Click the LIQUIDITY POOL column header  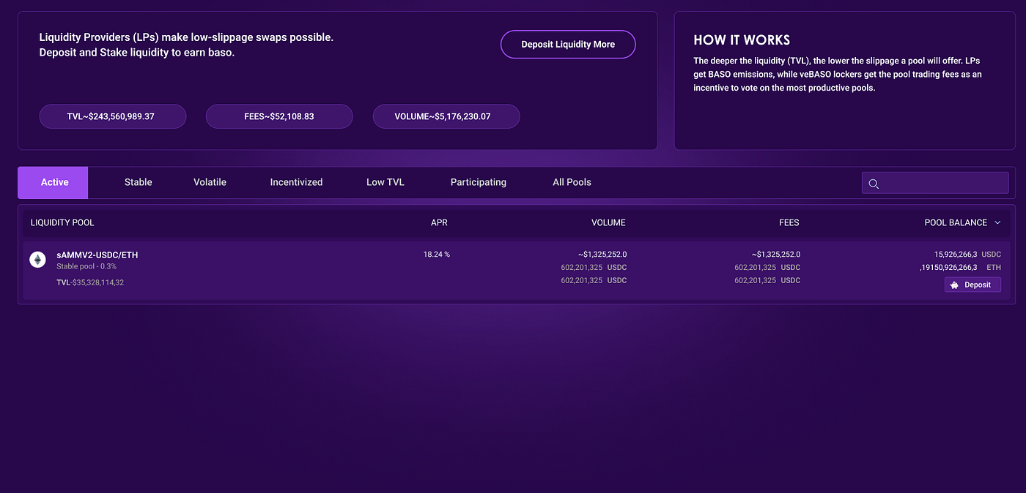(62, 222)
